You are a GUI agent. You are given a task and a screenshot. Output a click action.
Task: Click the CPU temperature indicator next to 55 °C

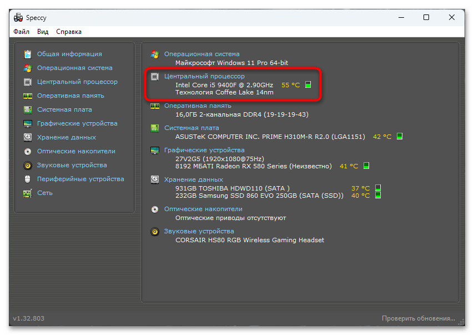pyautogui.click(x=308, y=85)
